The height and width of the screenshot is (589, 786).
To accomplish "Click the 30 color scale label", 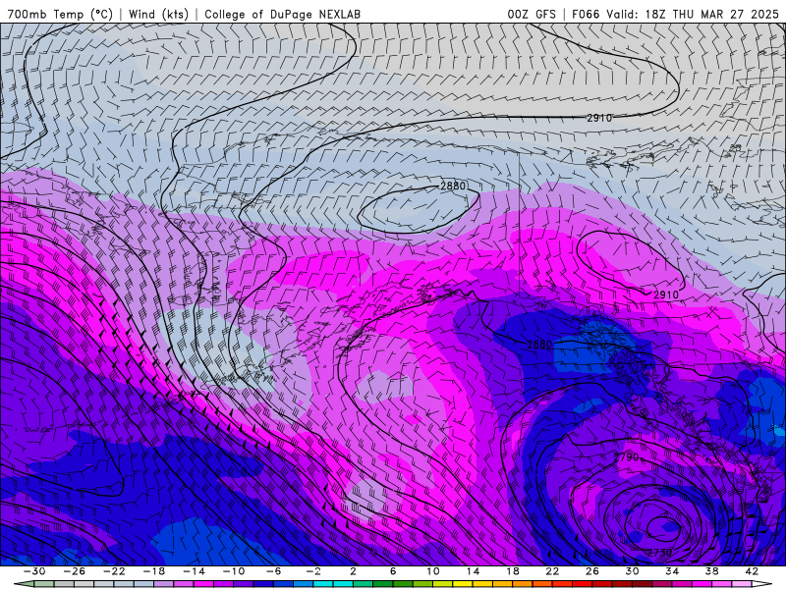I will pos(632,571).
